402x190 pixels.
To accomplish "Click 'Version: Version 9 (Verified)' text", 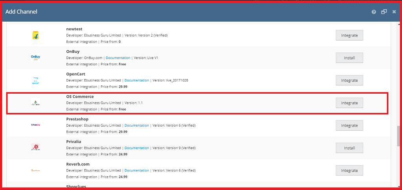I will tap(174, 148).
